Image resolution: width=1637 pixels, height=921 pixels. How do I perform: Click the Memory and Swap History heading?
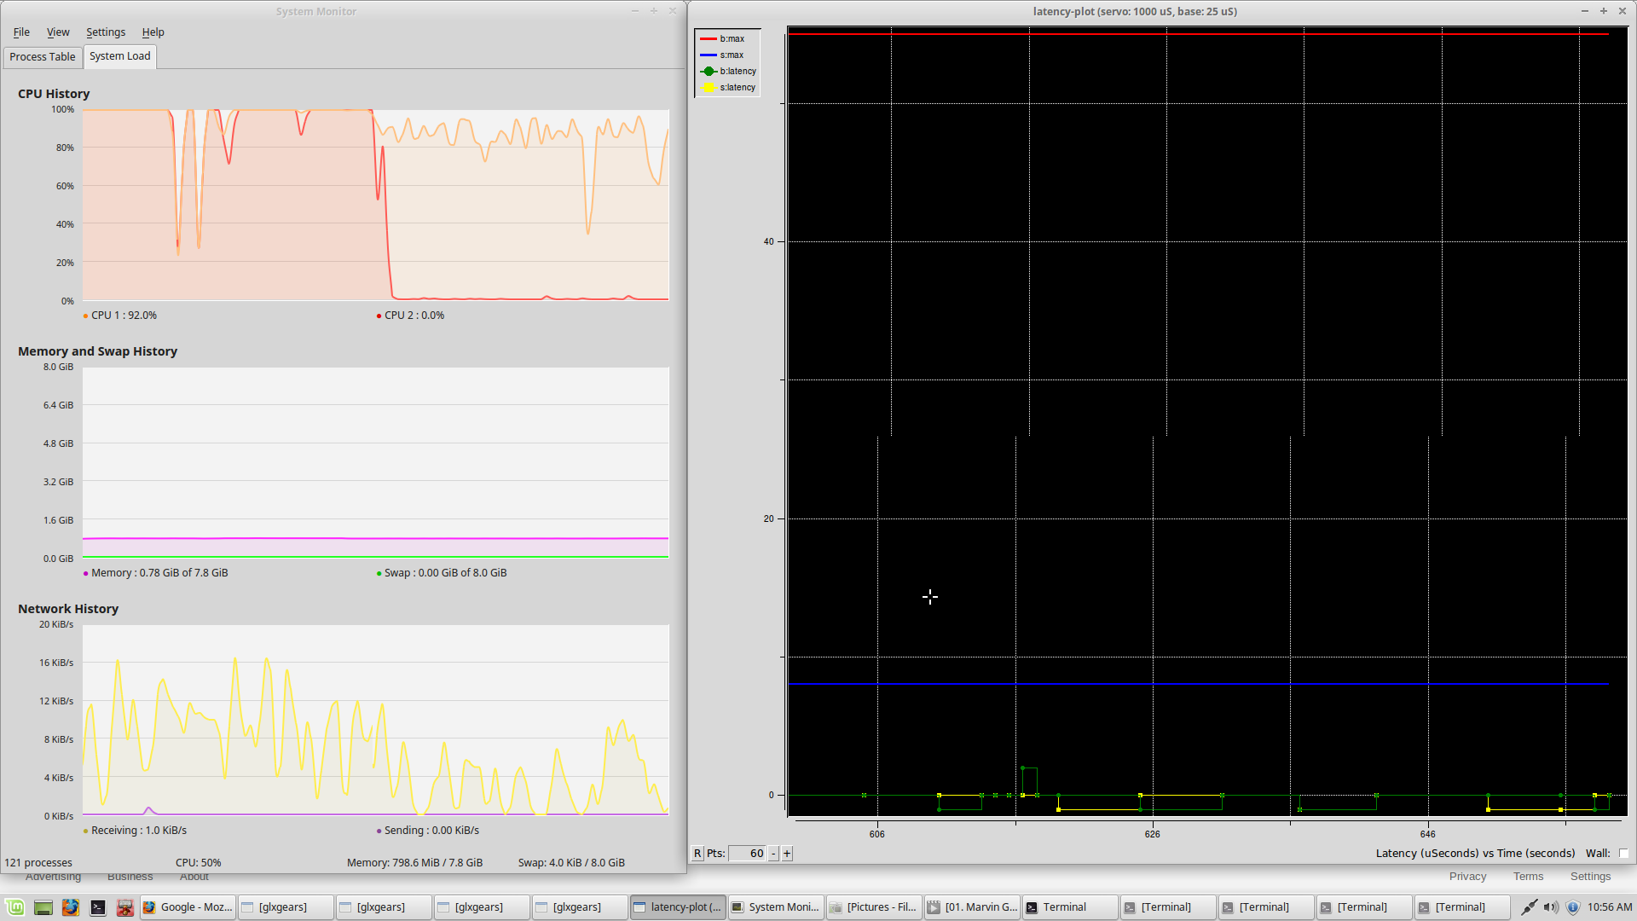point(97,351)
